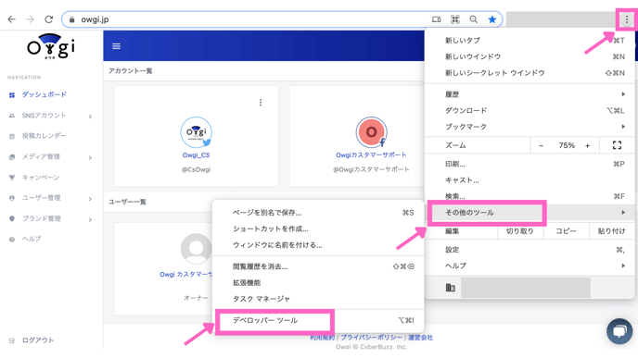
Task: Click the キャンペーン trophy icon
Action: pyautogui.click(x=12, y=178)
